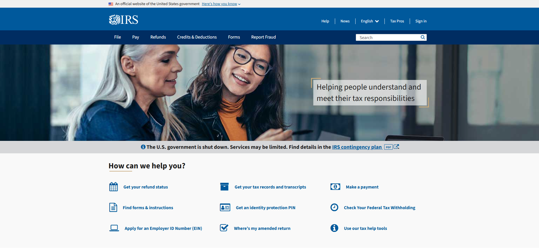Click the IRS logo in header
Screen dimensions: 539x248
[124, 20]
